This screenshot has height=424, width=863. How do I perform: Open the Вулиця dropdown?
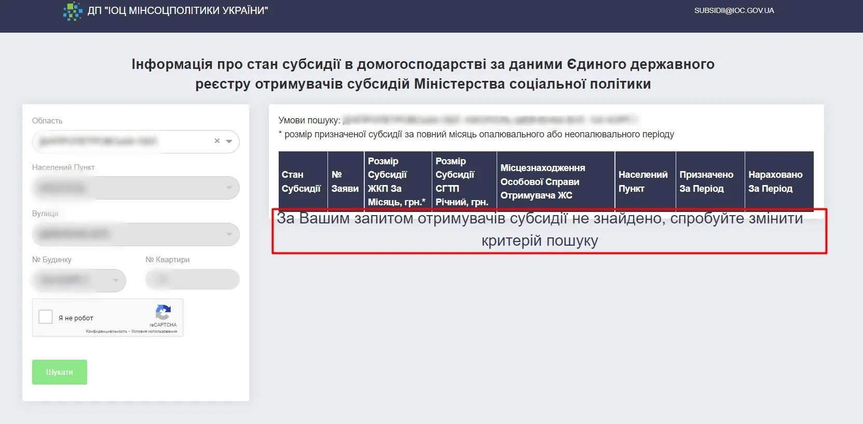135,234
